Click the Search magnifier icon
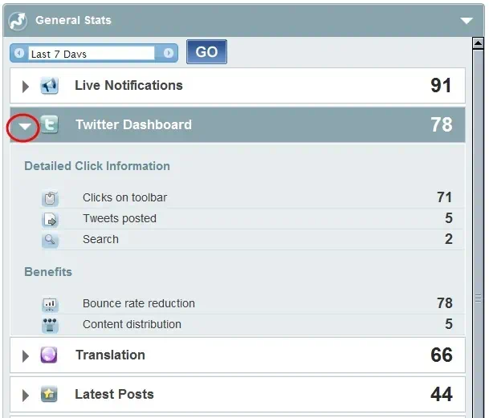489x418 pixels. pos(50,241)
